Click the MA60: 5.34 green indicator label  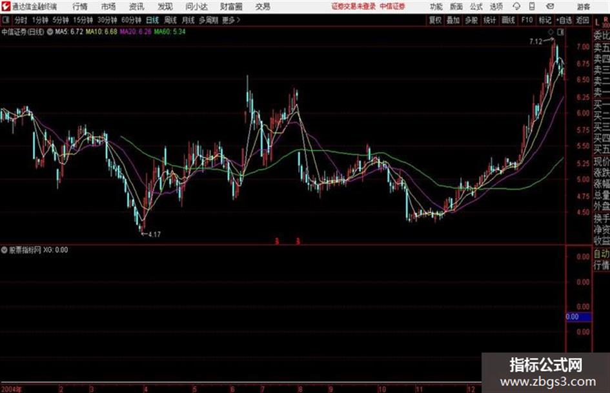point(170,32)
